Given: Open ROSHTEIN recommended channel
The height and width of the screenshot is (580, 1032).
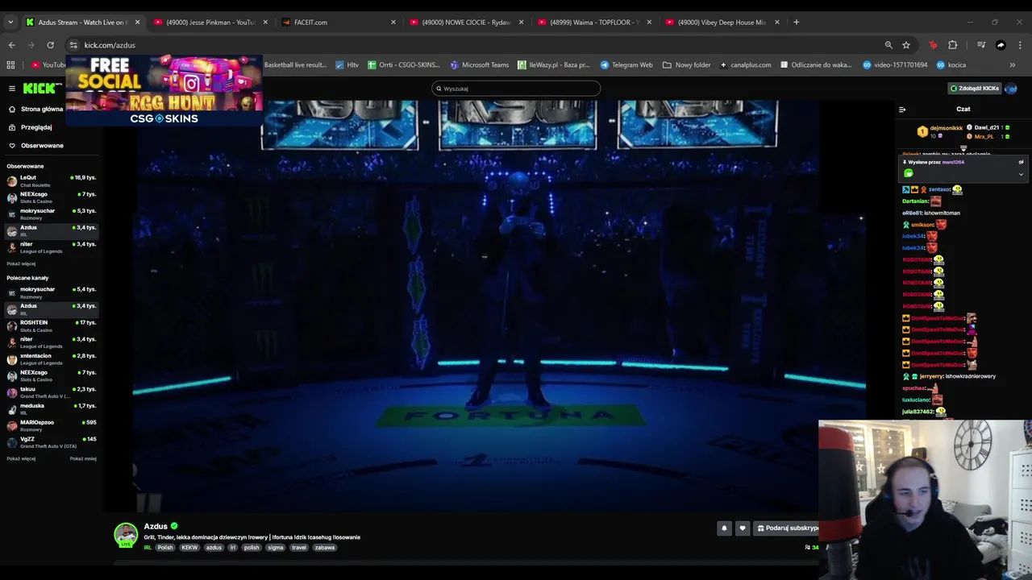Looking at the screenshot, I should 52,325.
